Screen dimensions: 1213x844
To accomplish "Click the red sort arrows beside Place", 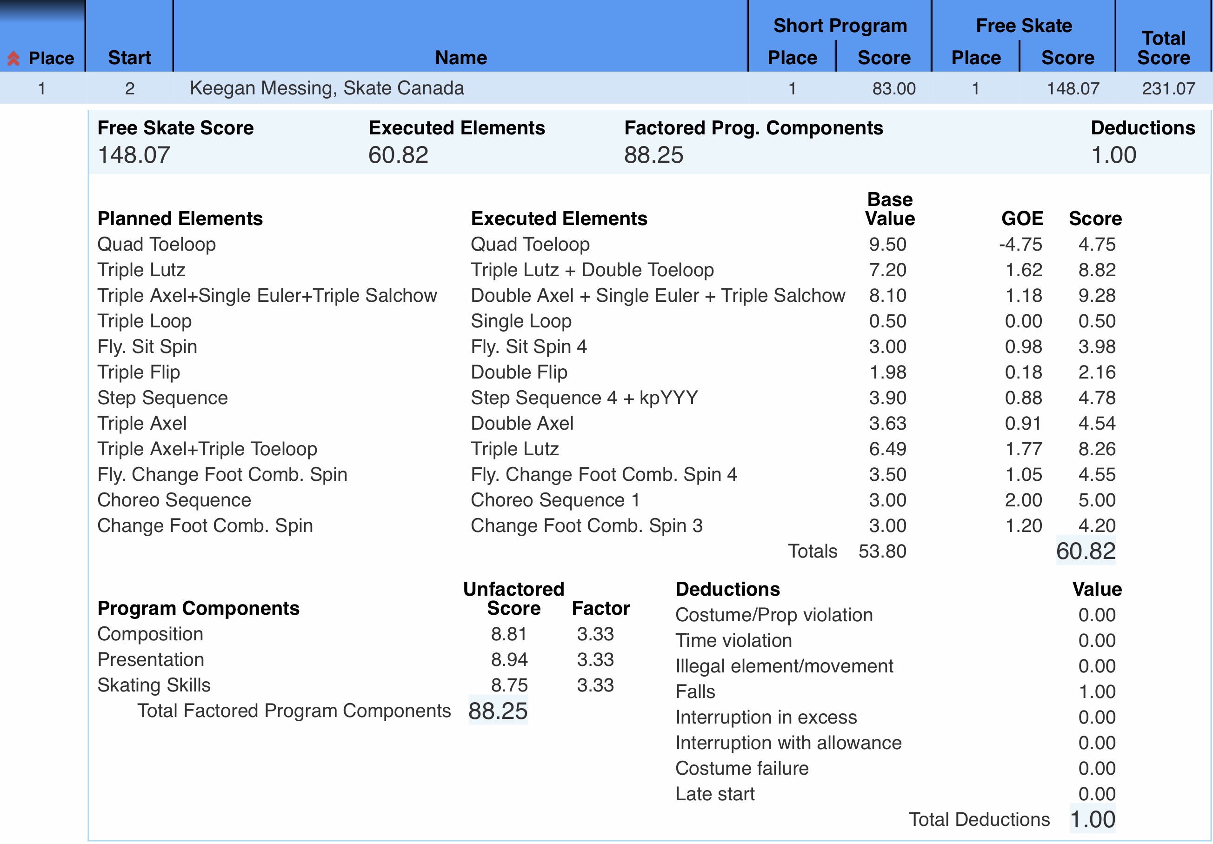I will 14,58.
